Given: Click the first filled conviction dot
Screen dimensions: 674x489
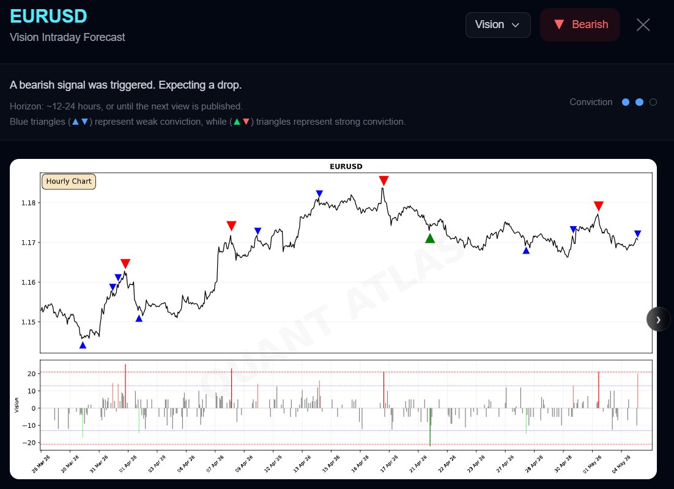Looking at the screenshot, I should pyautogui.click(x=626, y=102).
